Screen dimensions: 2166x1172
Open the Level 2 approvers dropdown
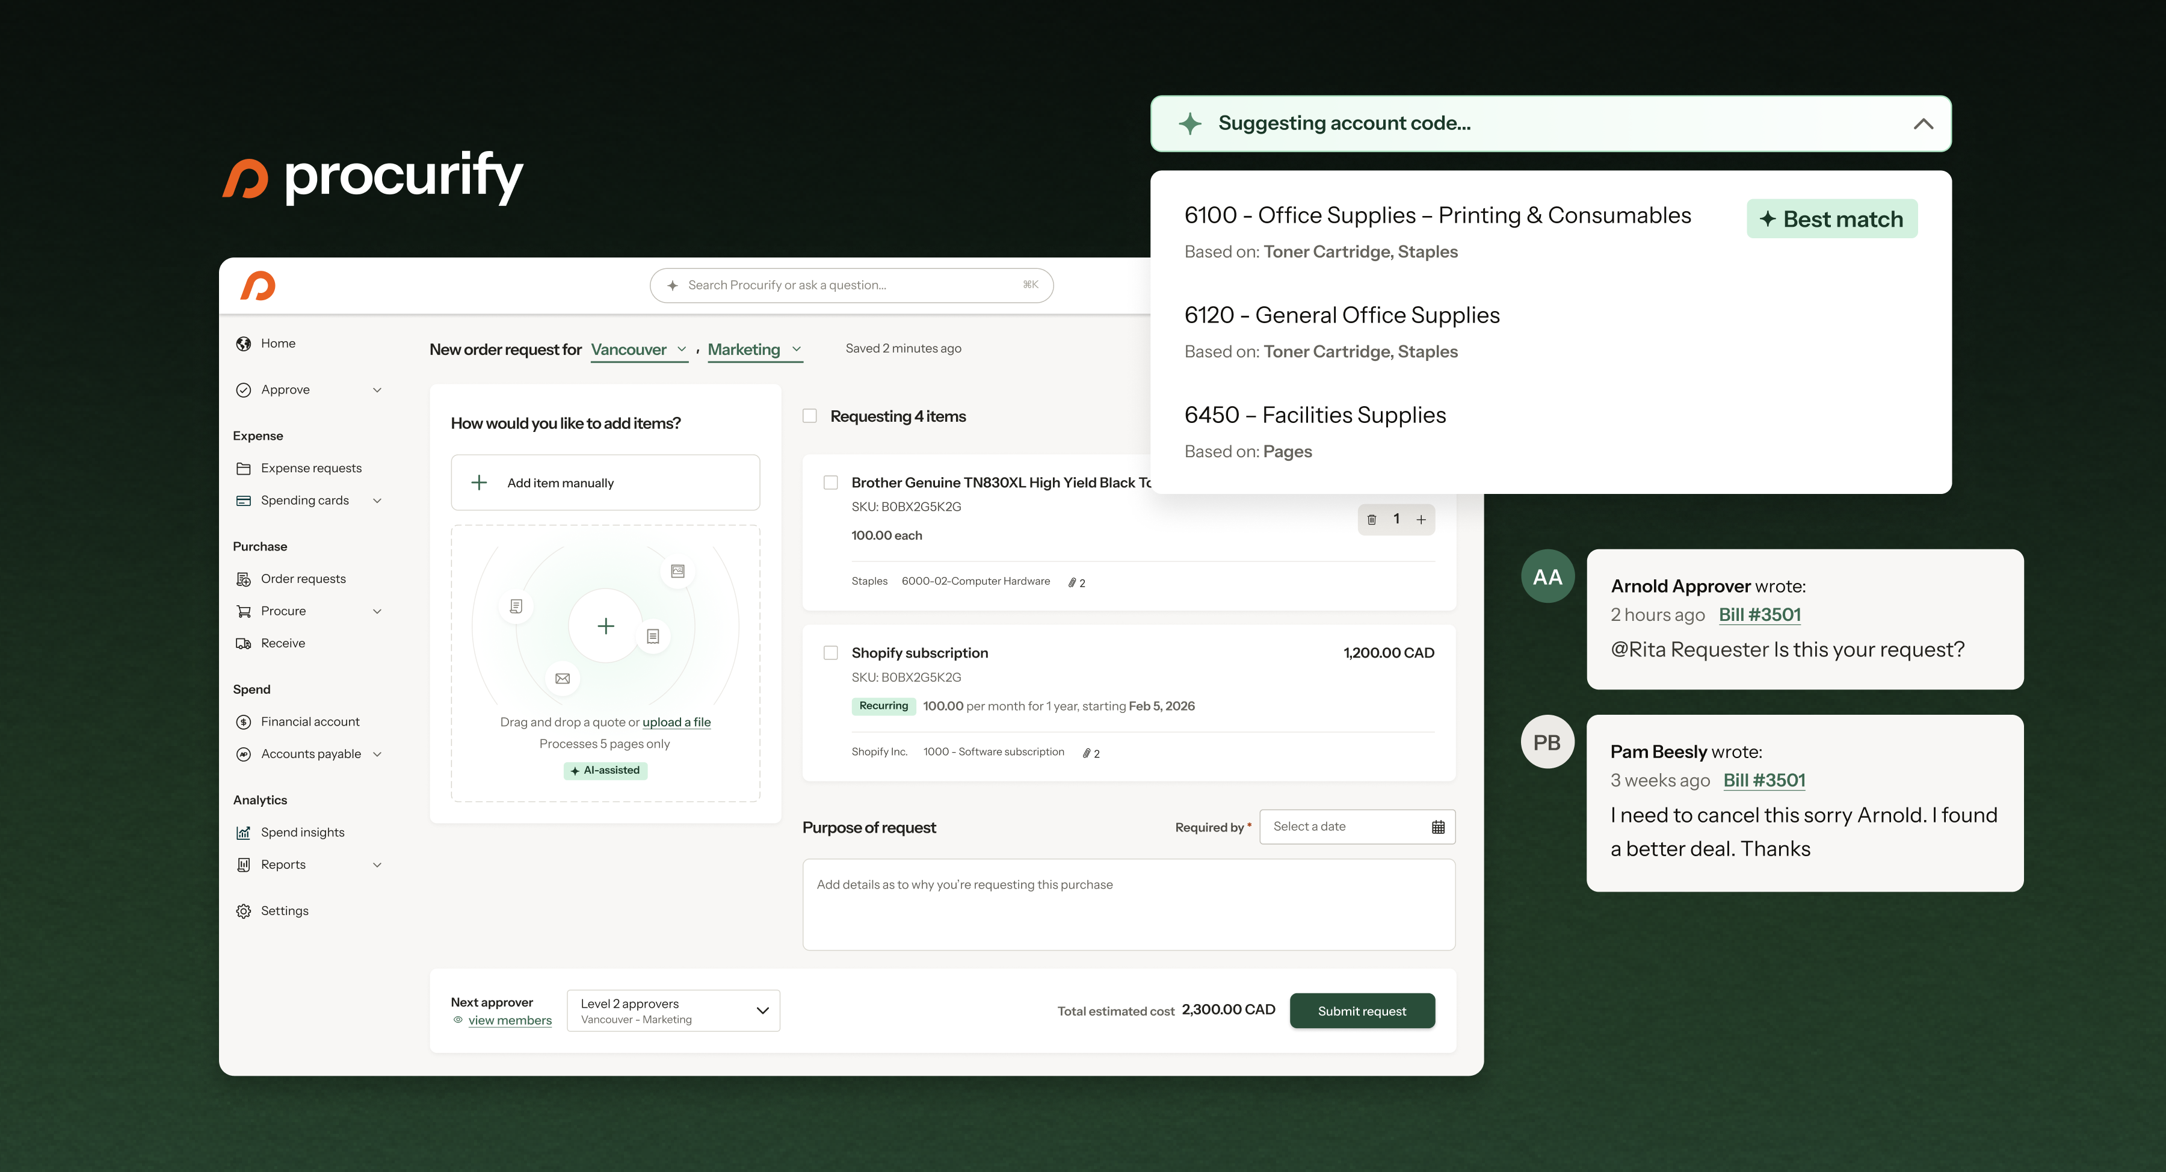coord(673,1011)
